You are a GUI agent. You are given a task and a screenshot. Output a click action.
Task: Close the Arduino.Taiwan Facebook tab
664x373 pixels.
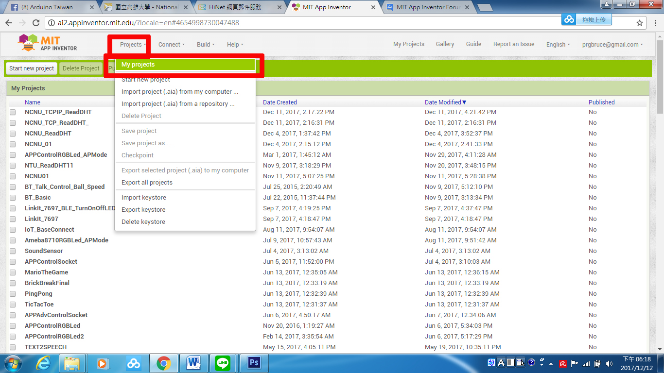91,8
